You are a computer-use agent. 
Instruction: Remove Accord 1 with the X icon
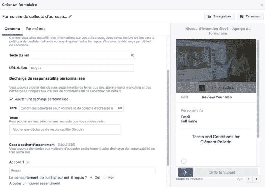[28, 162]
